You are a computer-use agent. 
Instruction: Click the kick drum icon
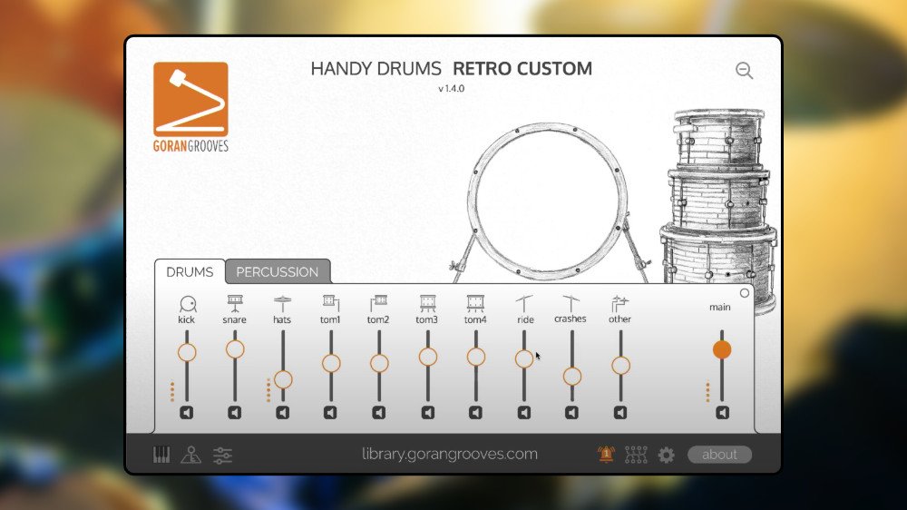coord(188,304)
